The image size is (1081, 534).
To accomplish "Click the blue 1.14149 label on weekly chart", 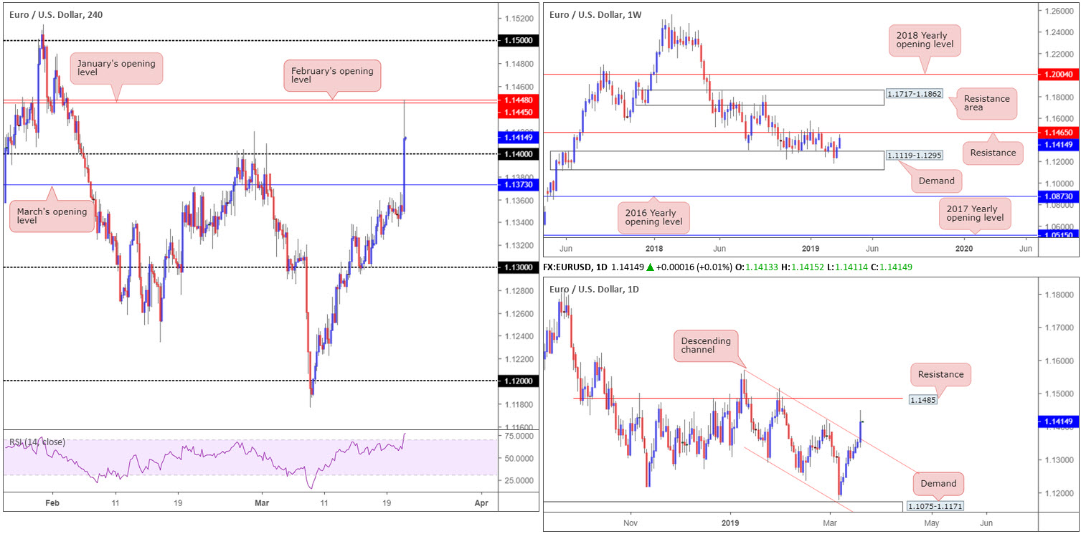I will pos(1059,145).
